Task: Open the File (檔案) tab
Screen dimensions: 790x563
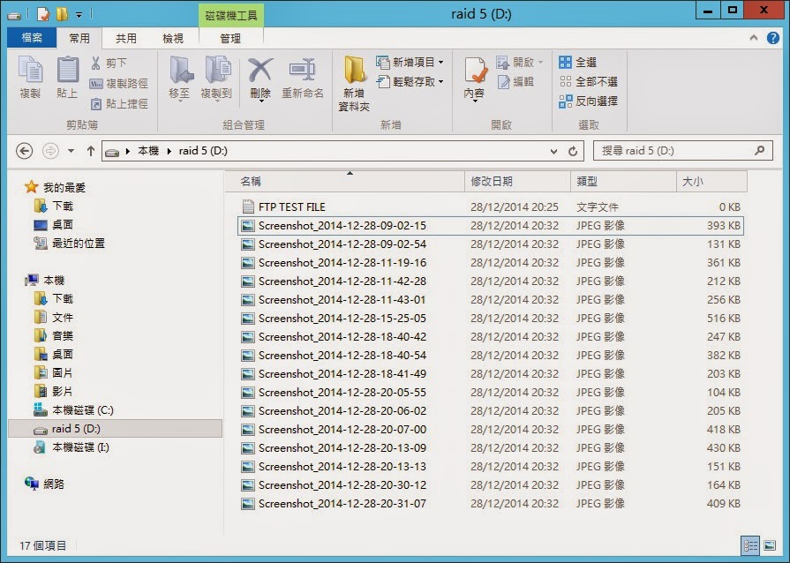Action: point(32,38)
